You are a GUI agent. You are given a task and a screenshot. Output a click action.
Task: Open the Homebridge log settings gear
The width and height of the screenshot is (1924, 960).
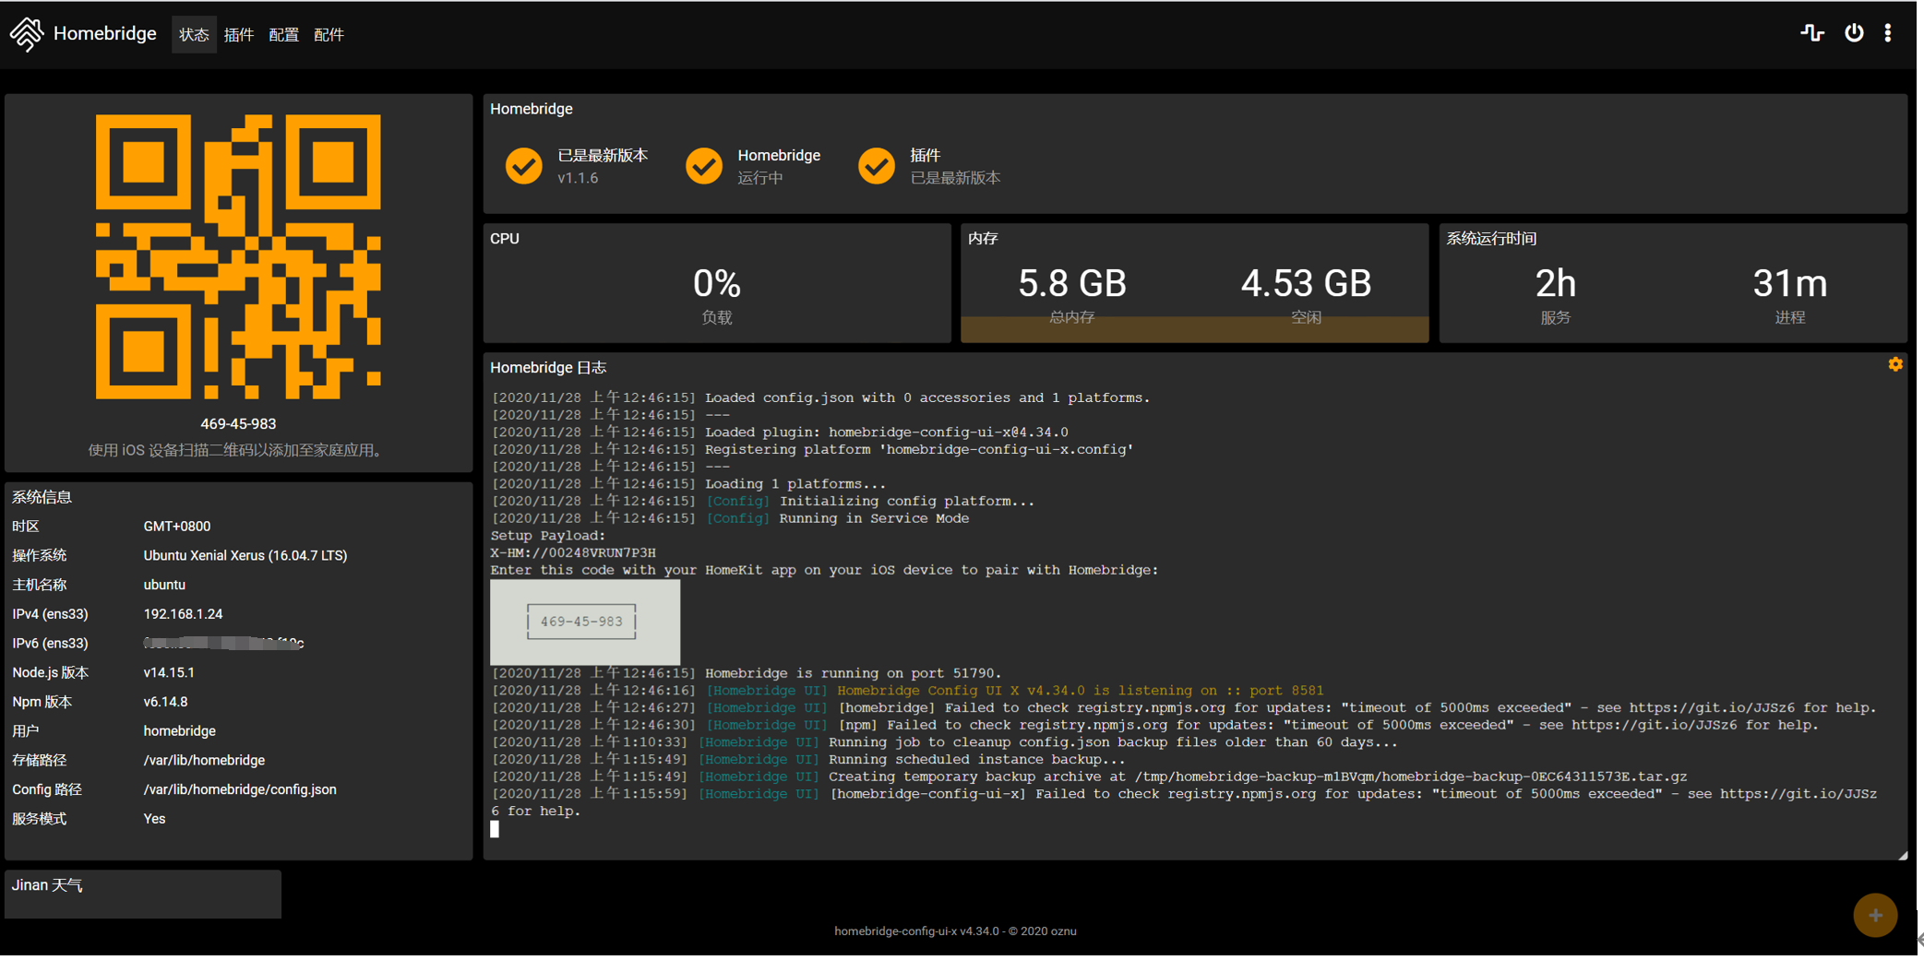1895,364
